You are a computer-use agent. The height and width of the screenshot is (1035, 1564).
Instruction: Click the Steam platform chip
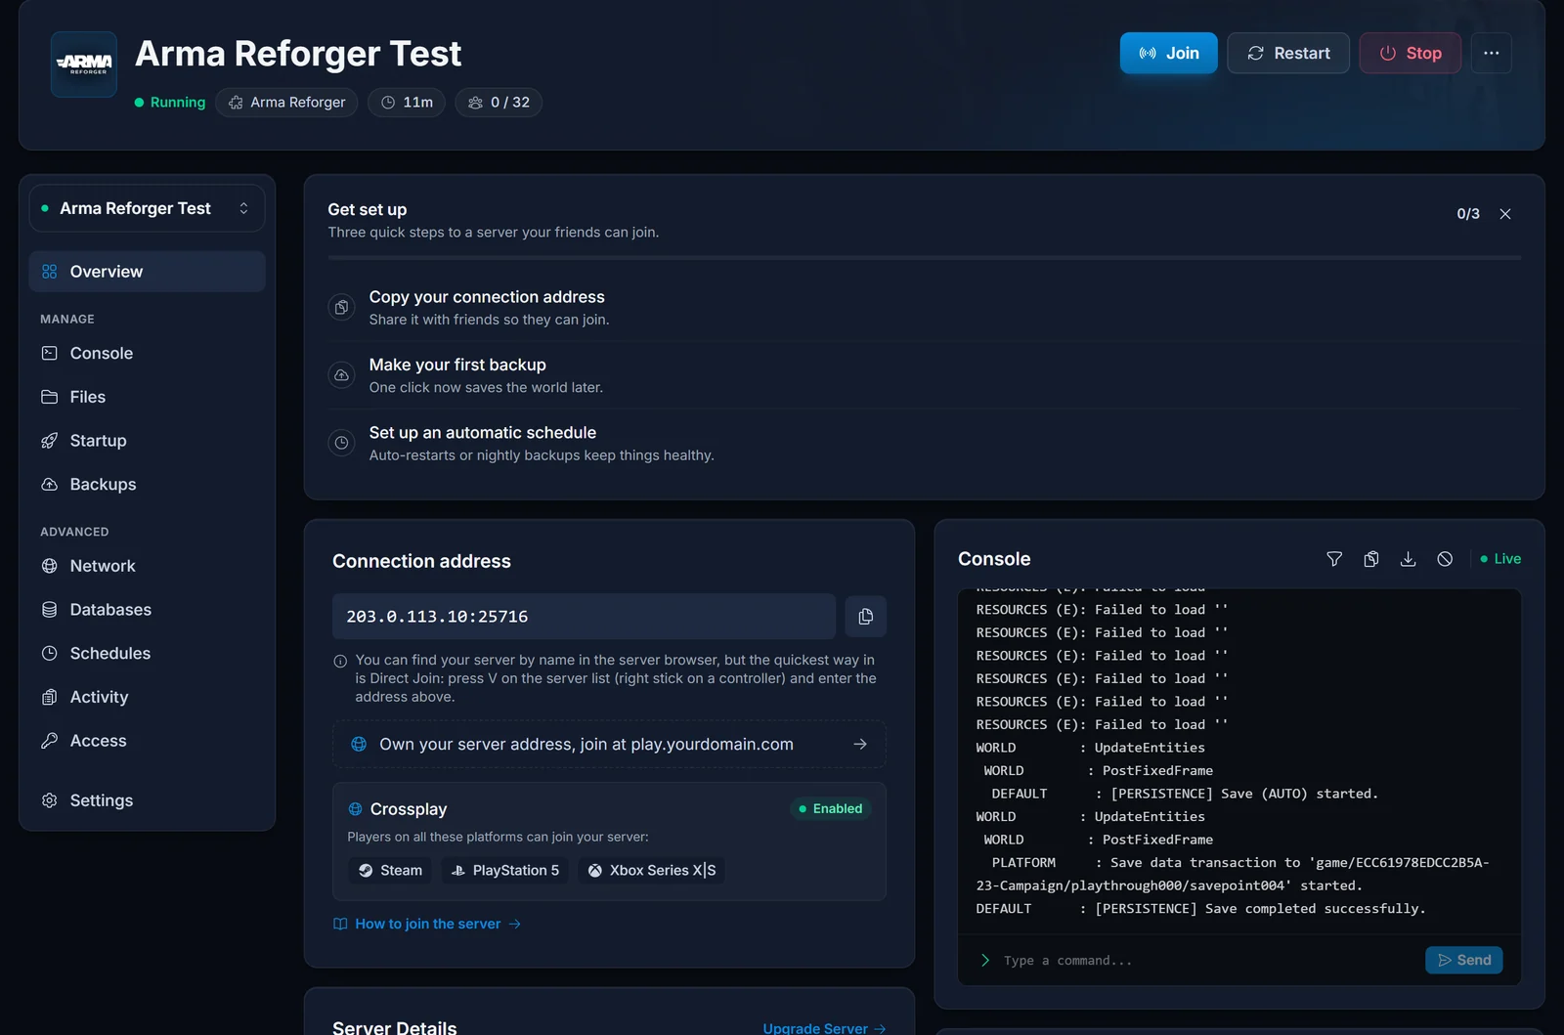click(390, 871)
